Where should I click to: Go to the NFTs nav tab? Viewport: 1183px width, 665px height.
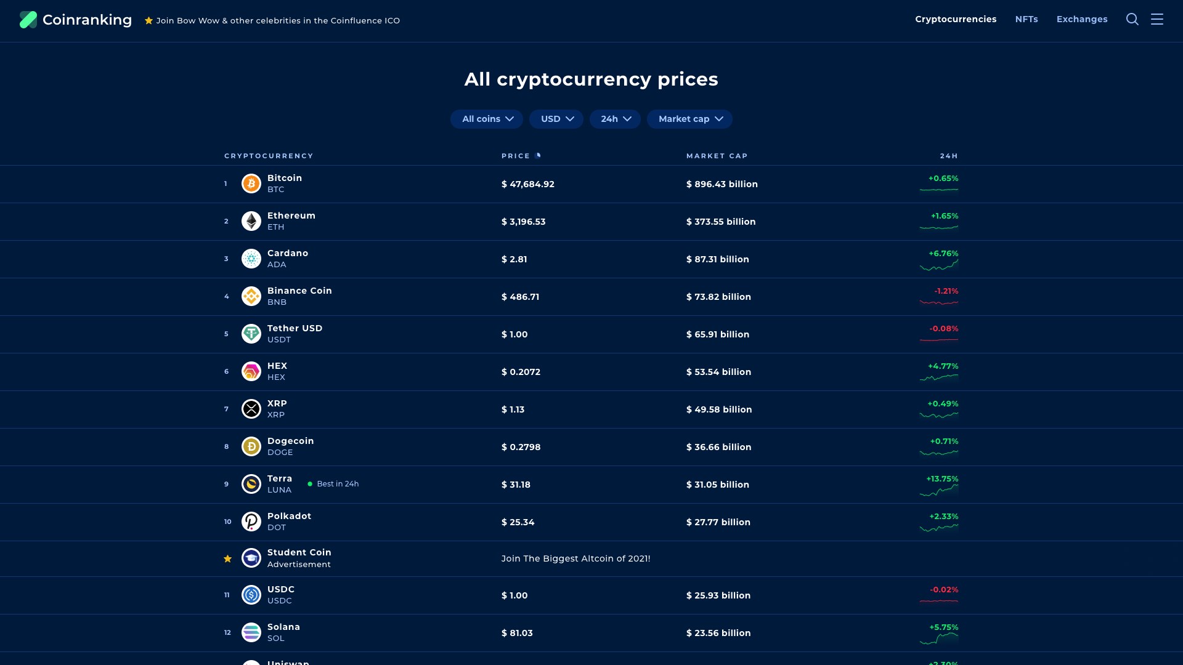pyautogui.click(x=1026, y=19)
